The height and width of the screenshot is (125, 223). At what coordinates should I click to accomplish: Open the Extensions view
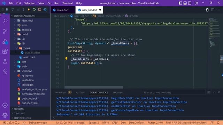click(x=5, y=51)
